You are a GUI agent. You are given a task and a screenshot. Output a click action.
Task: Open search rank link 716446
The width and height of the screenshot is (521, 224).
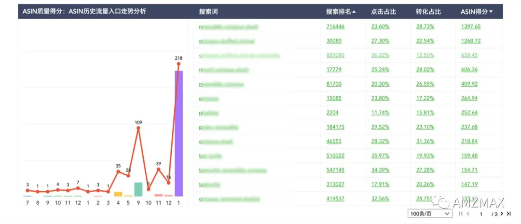335,26
